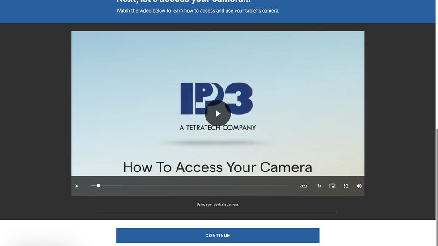The image size is (438, 246).
Task: Open the 1x playback speed selector
Action: (319, 186)
